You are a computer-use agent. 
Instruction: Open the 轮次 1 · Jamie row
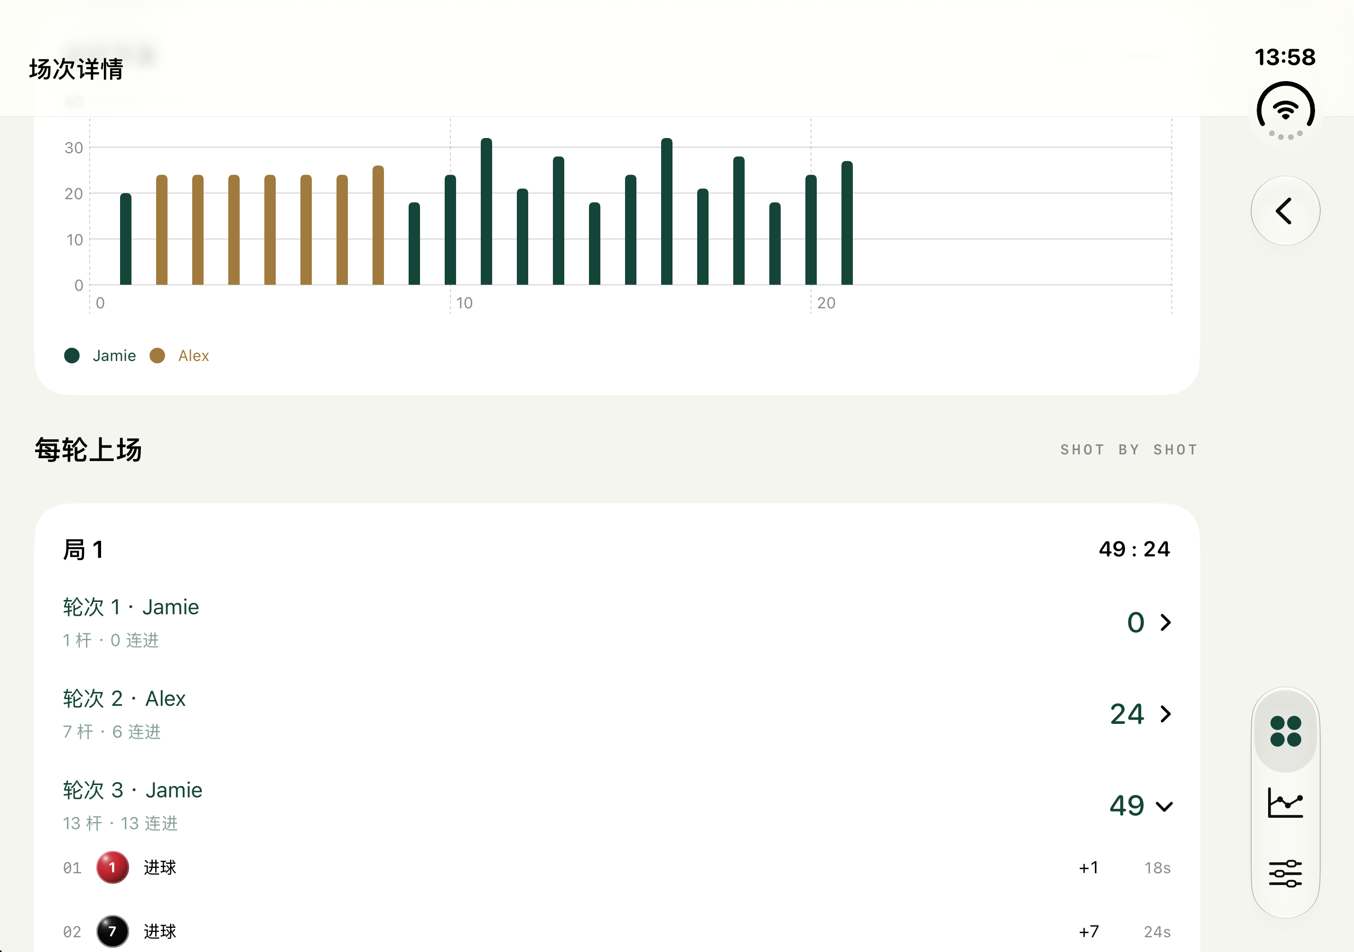point(617,622)
